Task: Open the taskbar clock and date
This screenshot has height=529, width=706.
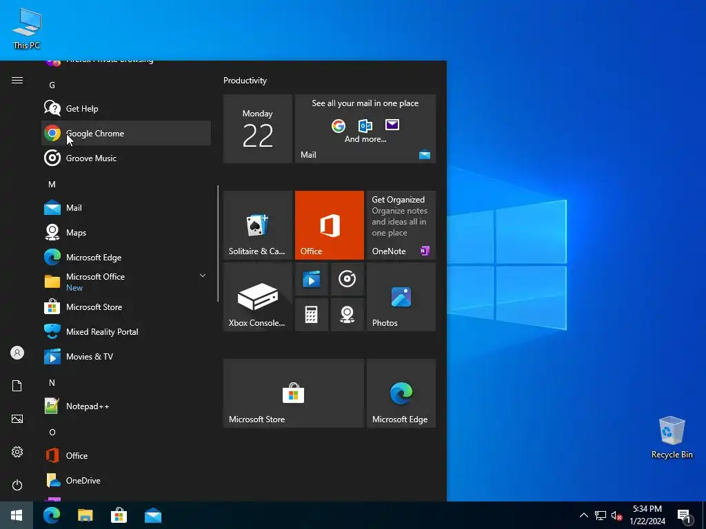Action: 647,515
